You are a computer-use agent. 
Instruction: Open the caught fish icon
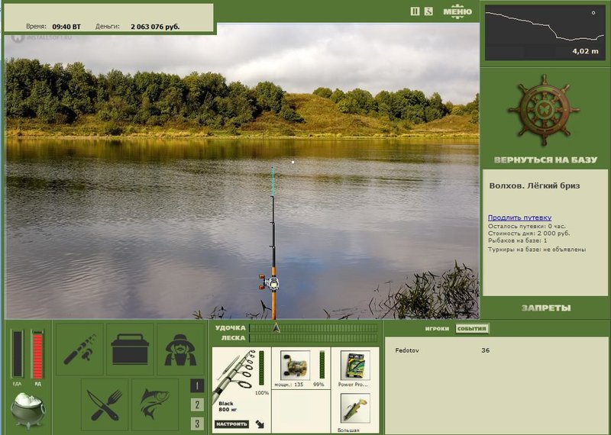coord(155,404)
